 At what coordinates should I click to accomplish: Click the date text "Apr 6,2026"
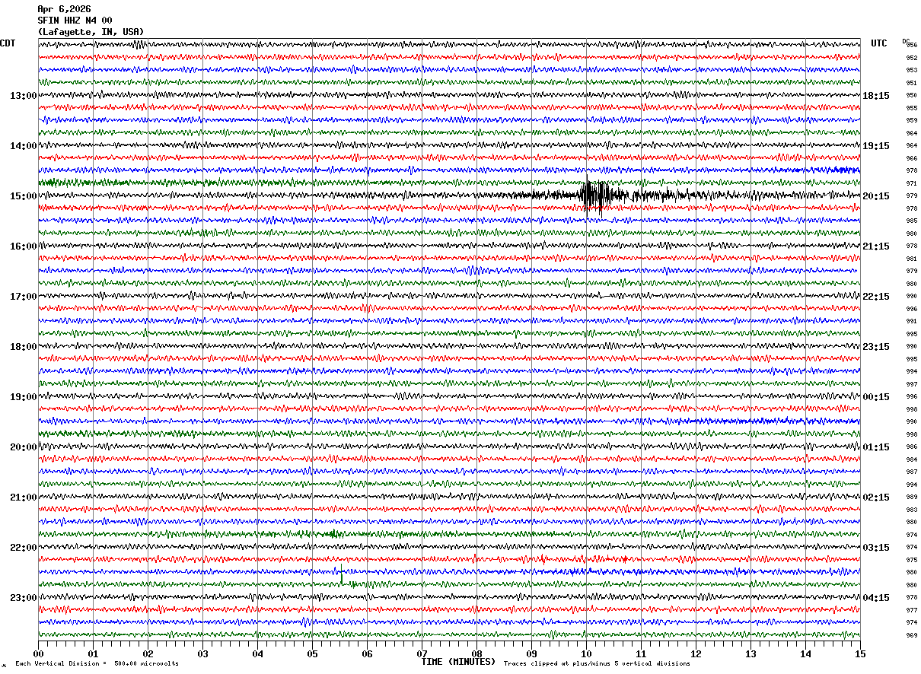tap(64, 9)
